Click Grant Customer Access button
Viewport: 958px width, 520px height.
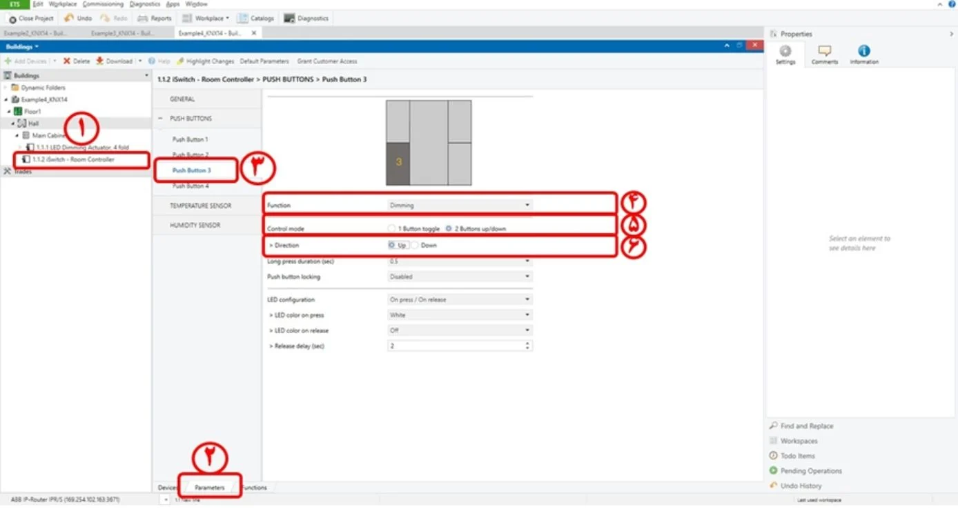click(327, 61)
